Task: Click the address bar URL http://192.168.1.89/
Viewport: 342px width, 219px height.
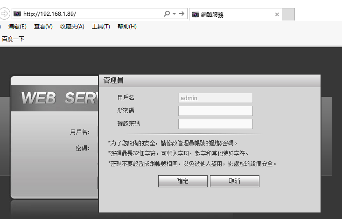Action: [49, 14]
